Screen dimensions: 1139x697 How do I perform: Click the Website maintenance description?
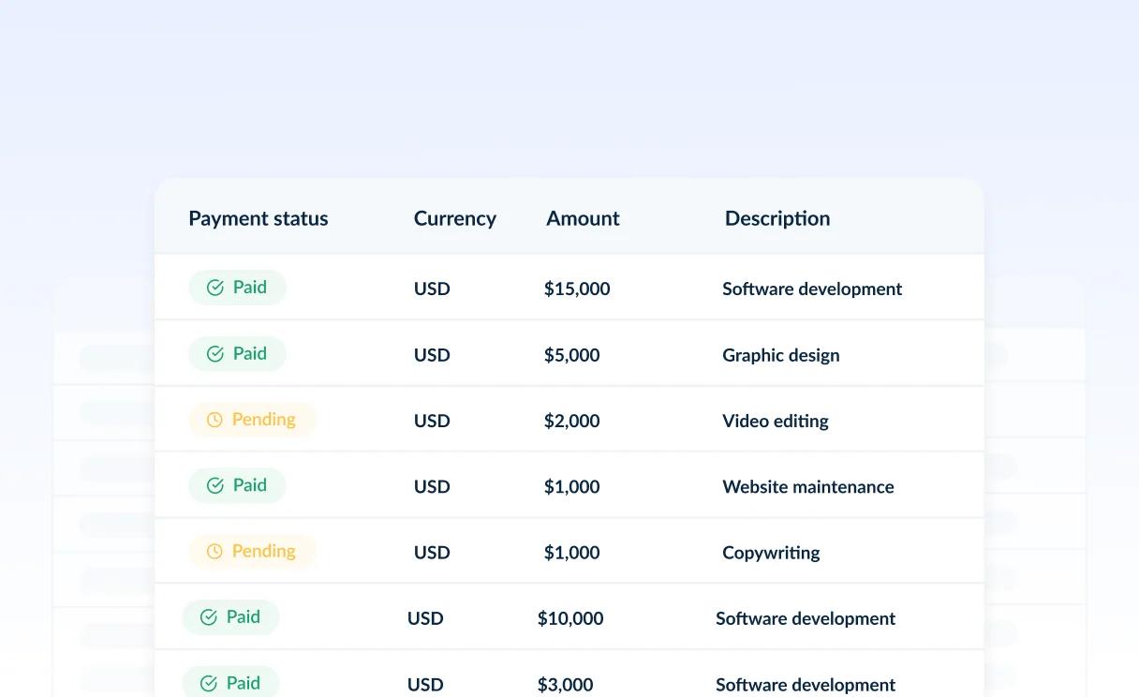pyautogui.click(x=808, y=486)
